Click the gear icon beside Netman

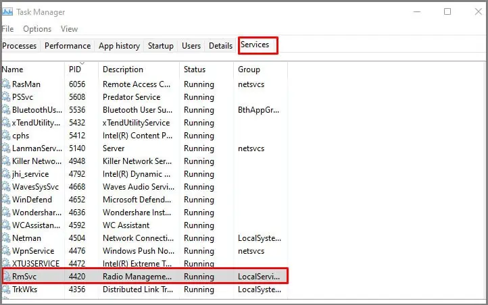[6, 238]
